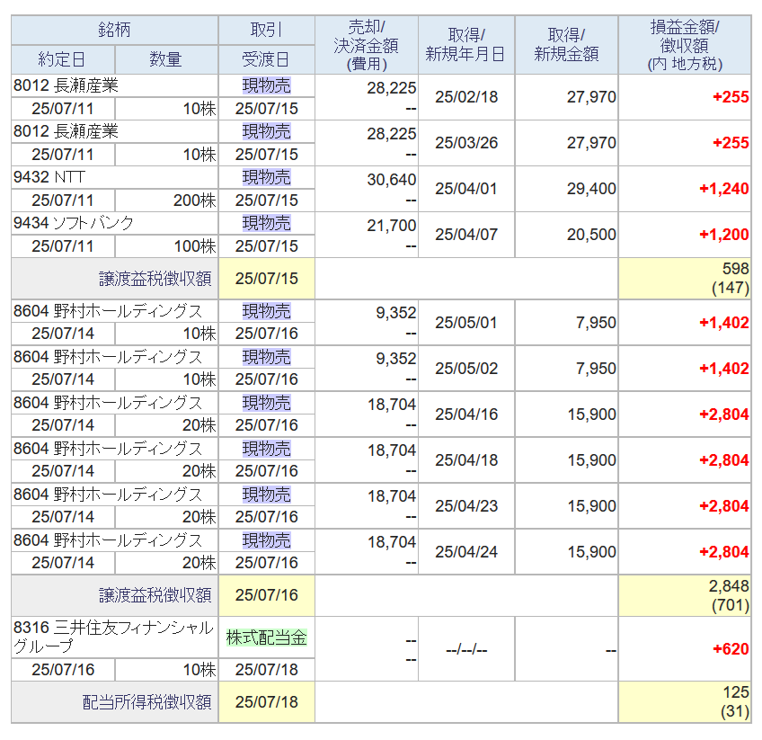Click the 銘柄 column header

115,31
